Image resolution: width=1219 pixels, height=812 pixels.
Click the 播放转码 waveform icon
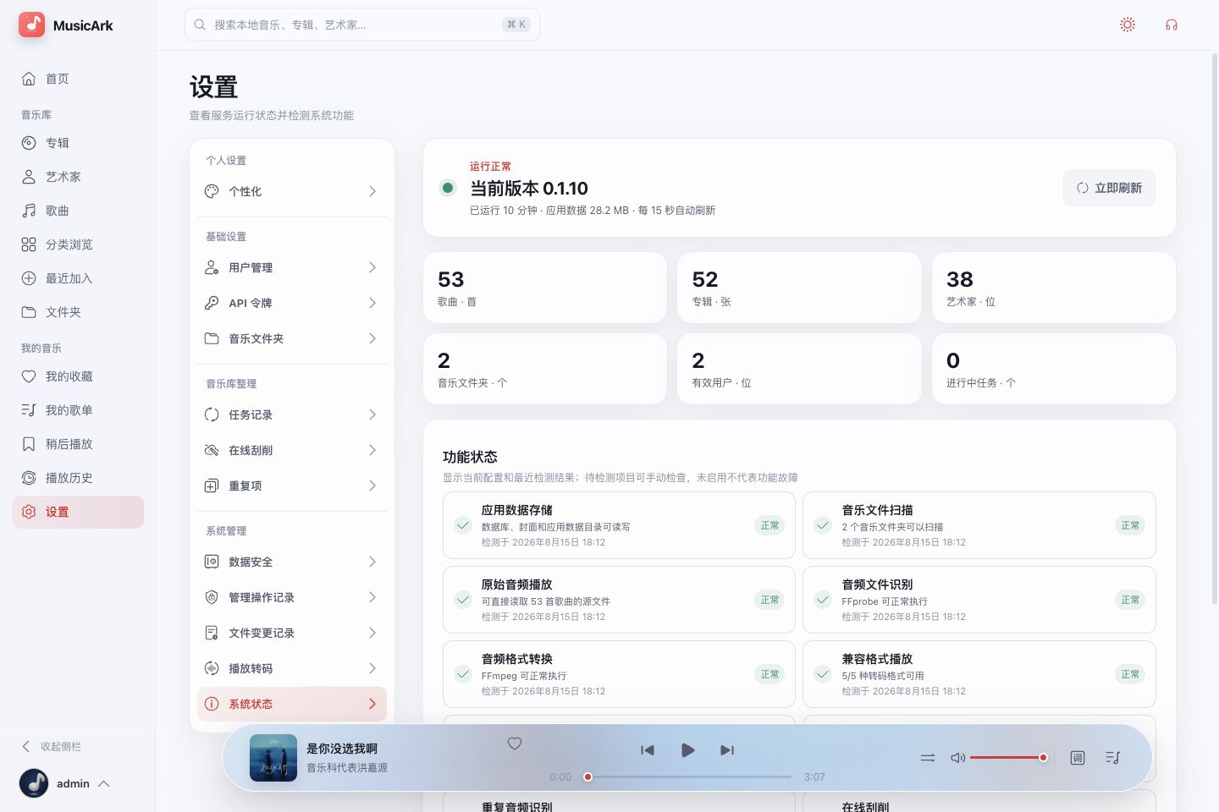tap(212, 668)
